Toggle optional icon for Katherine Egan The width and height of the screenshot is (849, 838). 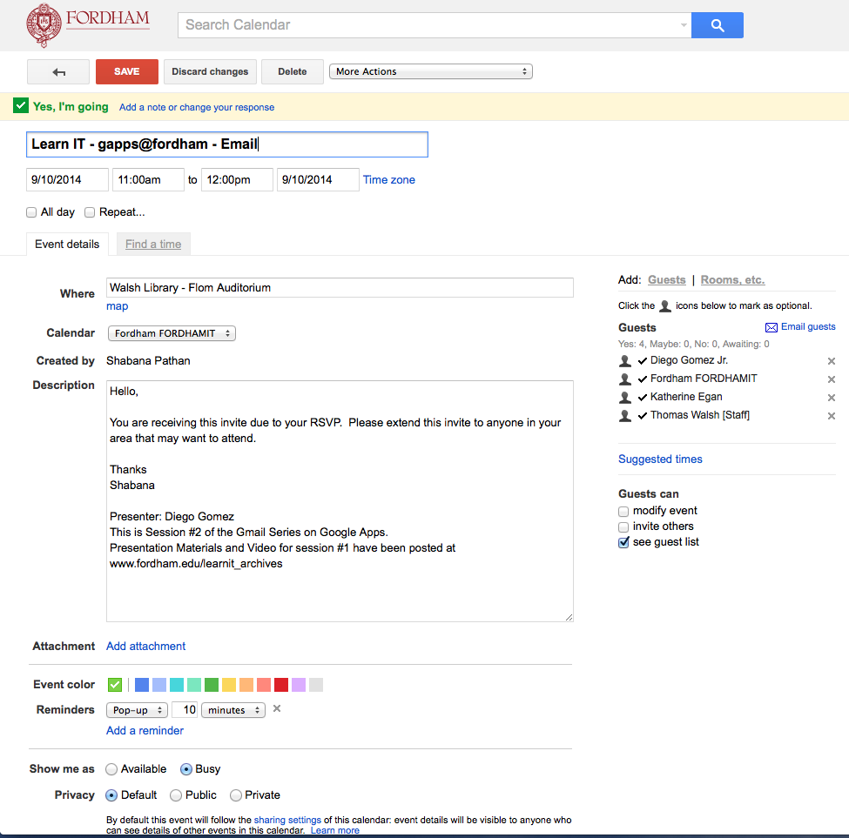tap(625, 398)
